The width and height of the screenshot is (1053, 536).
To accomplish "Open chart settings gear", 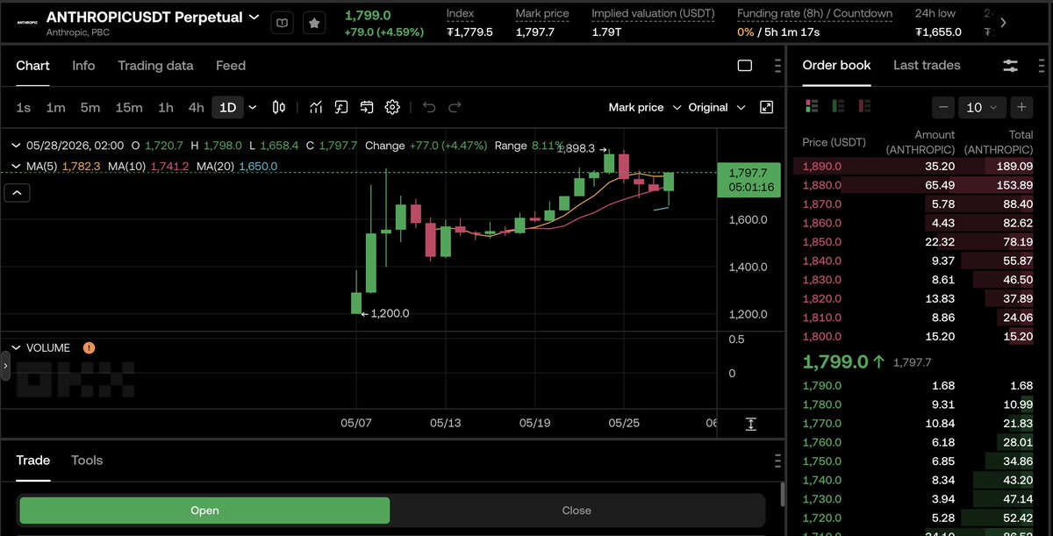I will click(x=392, y=107).
